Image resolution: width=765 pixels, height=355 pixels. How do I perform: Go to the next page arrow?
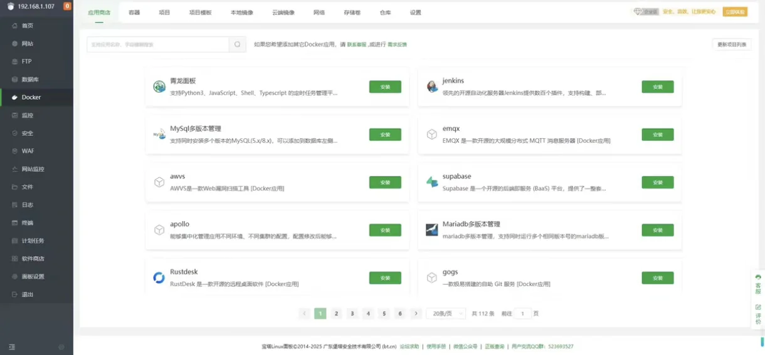pyautogui.click(x=416, y=314)
